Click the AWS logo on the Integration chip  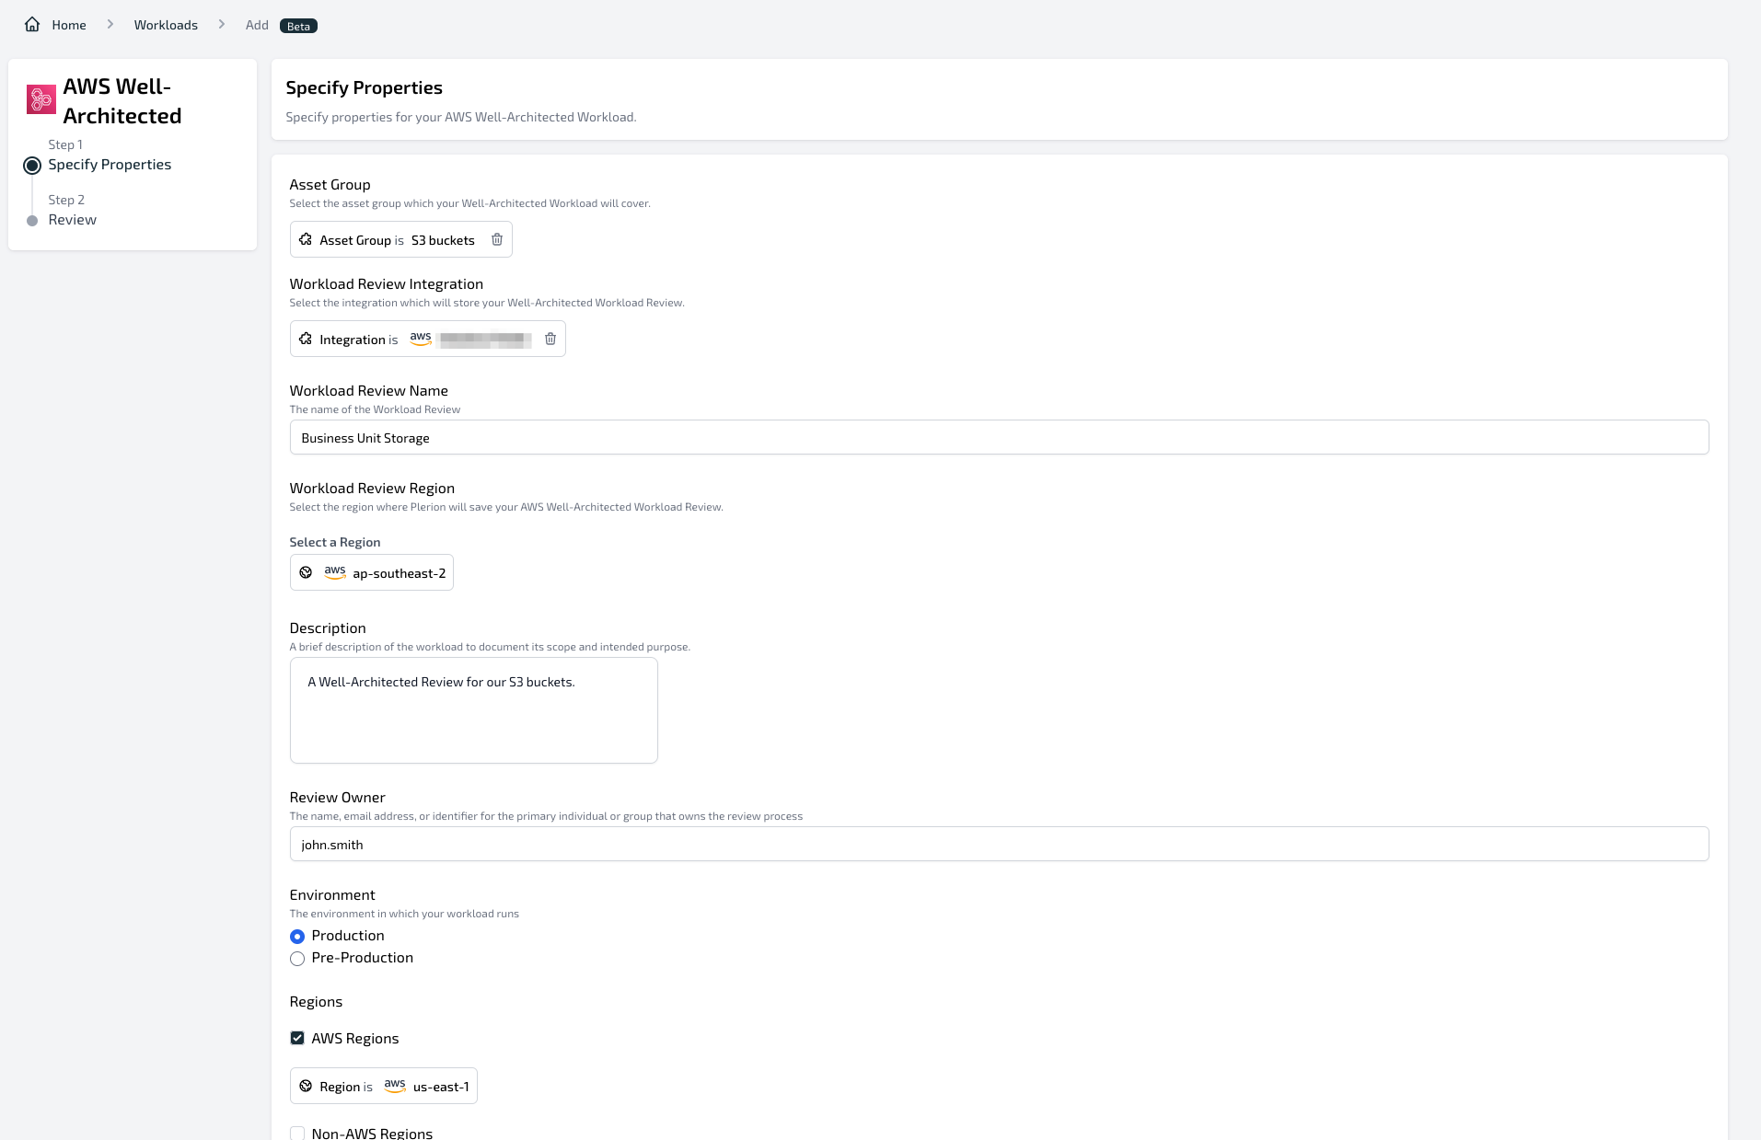(421, 339)
